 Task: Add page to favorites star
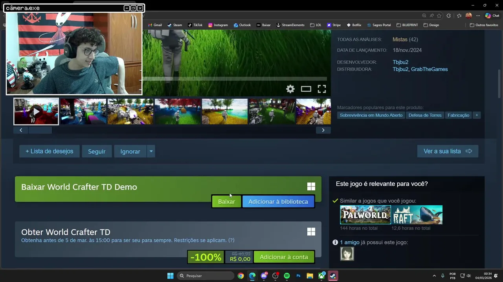439,16
